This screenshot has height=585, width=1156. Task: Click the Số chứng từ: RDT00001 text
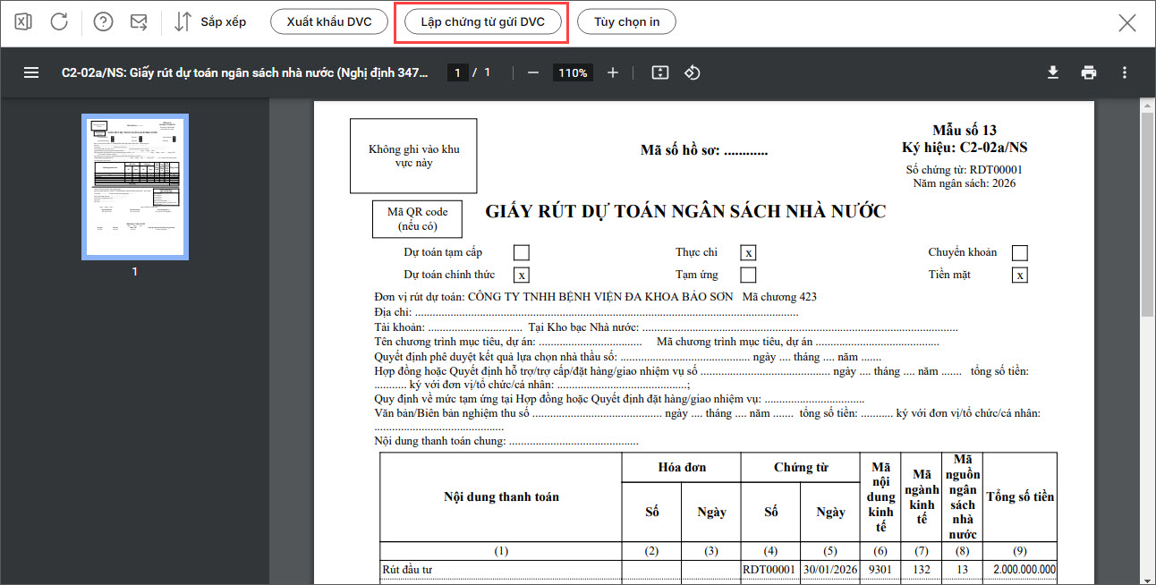tap(964, 170)
